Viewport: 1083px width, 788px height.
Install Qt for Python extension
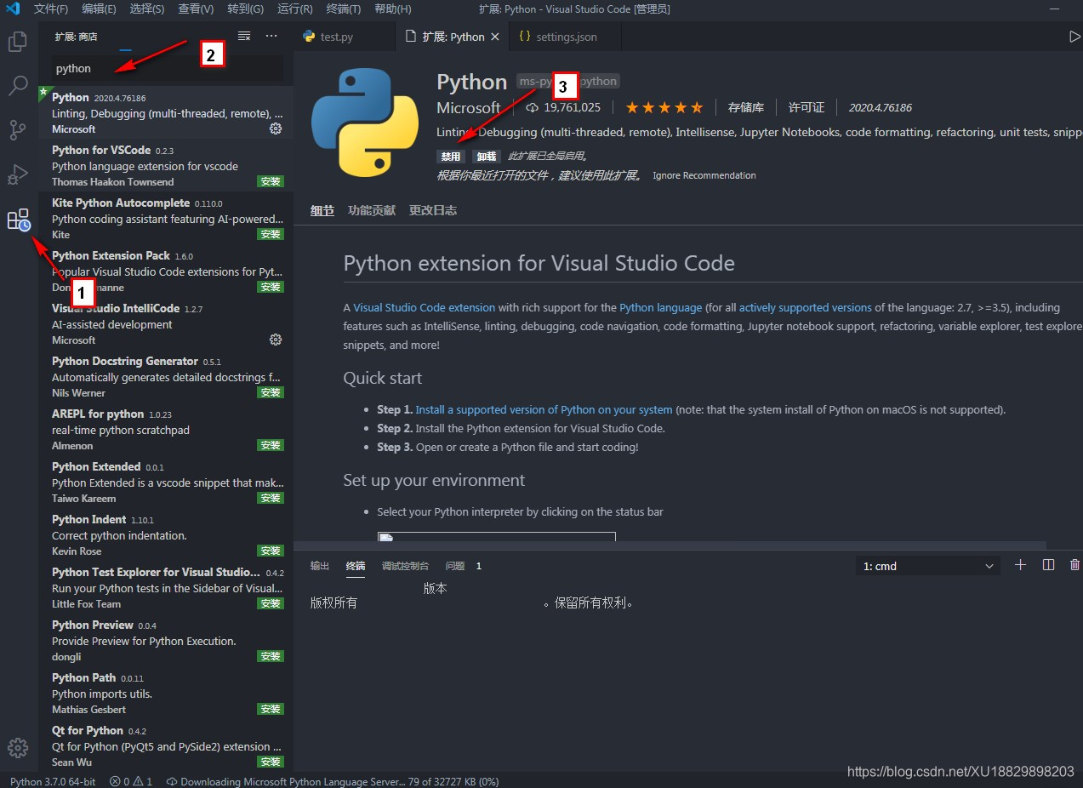tap(271, 762)
